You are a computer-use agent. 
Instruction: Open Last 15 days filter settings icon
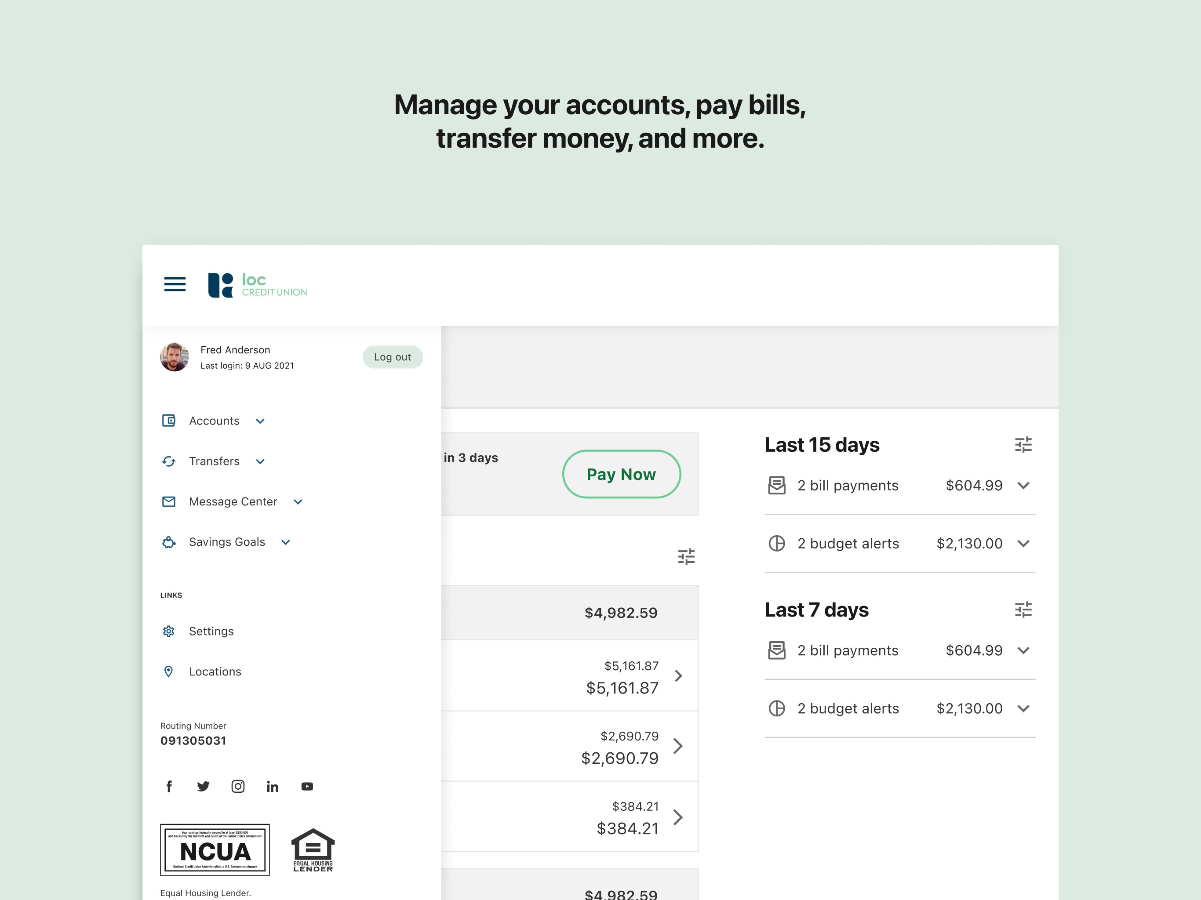[1023, 445]
